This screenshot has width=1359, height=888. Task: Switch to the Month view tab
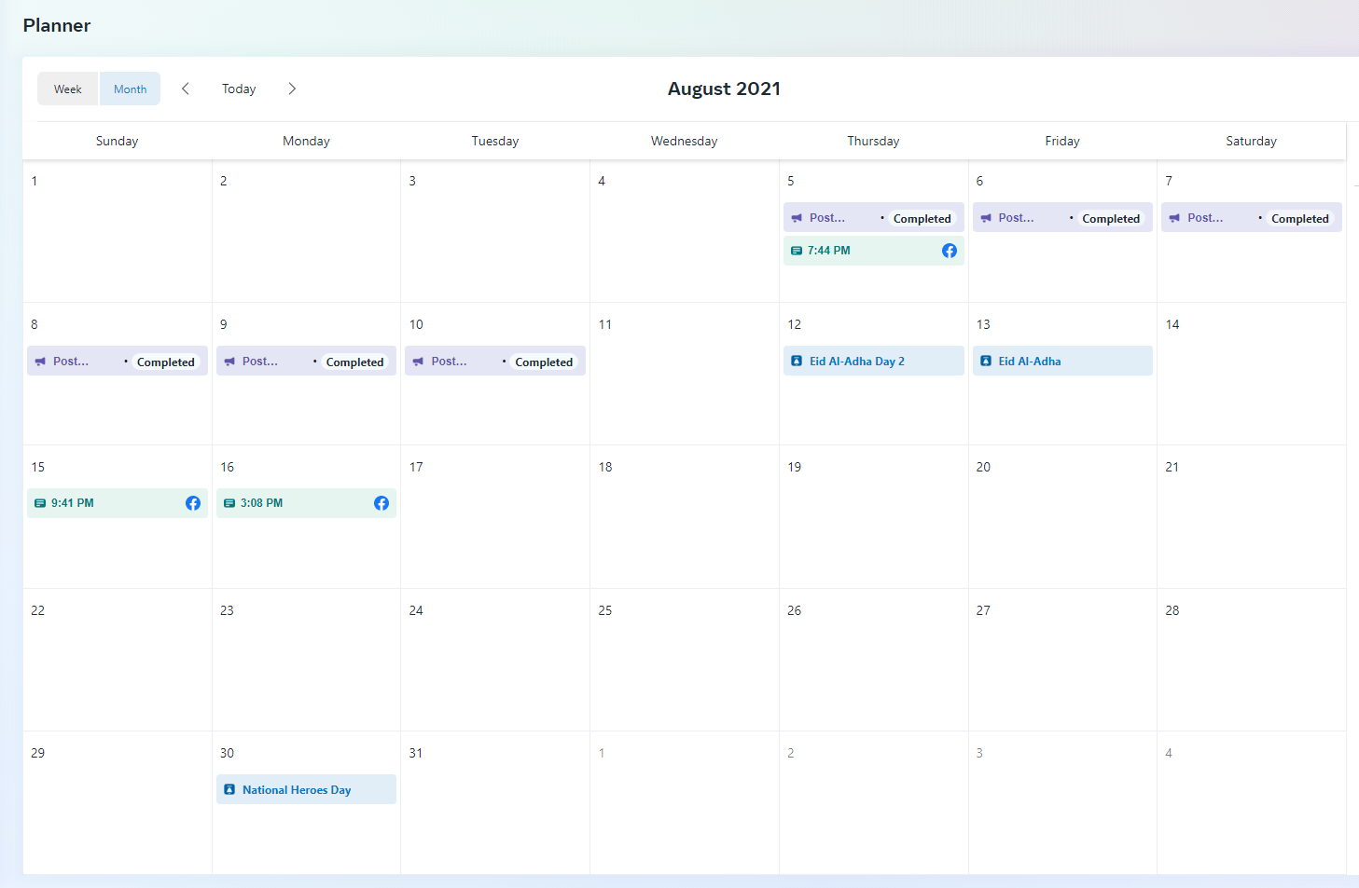coord(130,89)
